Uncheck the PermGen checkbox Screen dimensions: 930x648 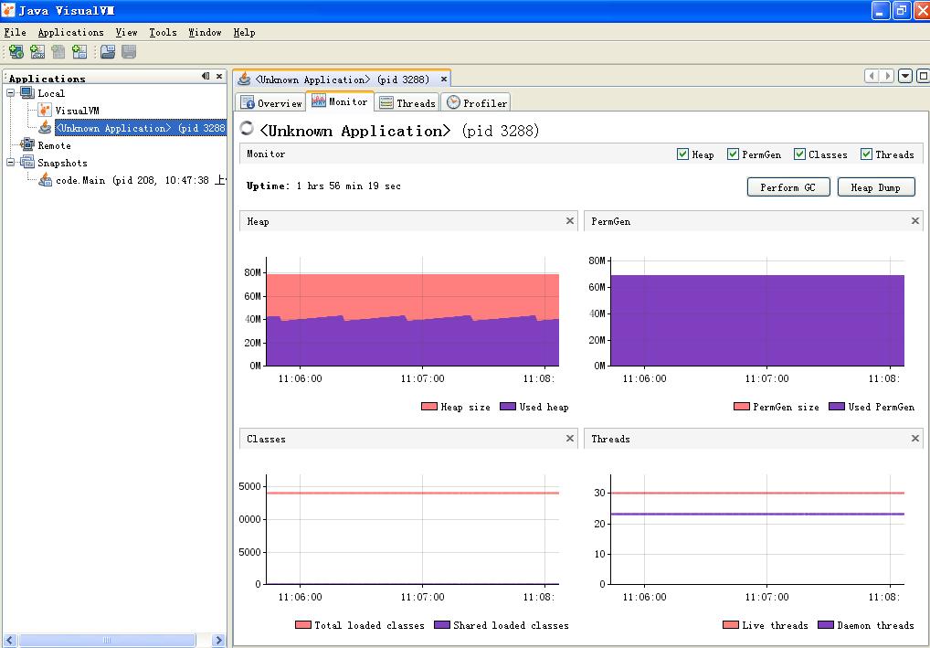tap(733, 154)
